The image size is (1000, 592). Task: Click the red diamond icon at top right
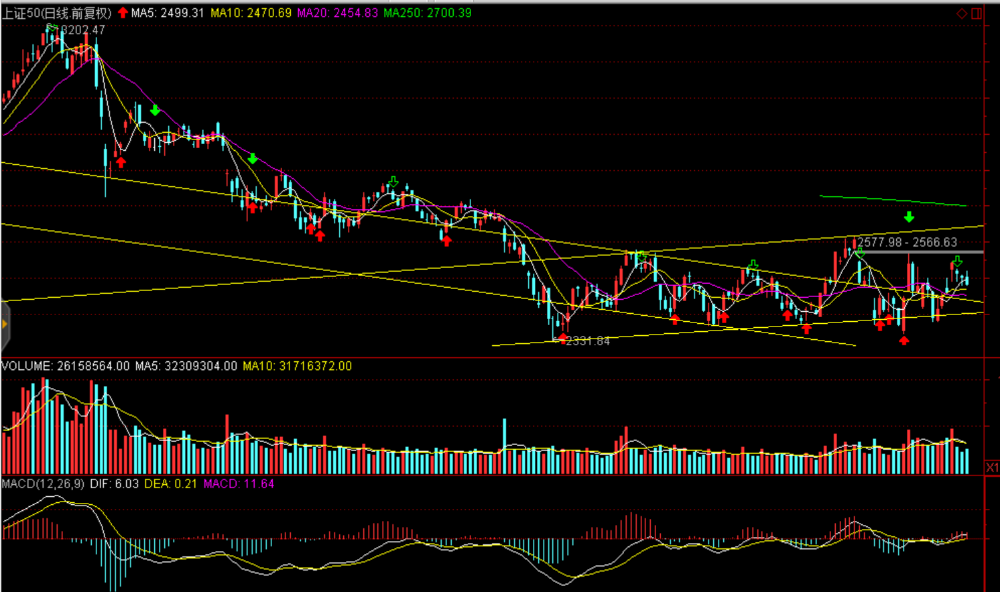tap(962, 13)
